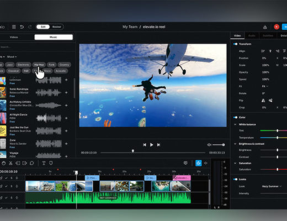Select the cut scissors tool above the timeline

[x=10, y=163]
